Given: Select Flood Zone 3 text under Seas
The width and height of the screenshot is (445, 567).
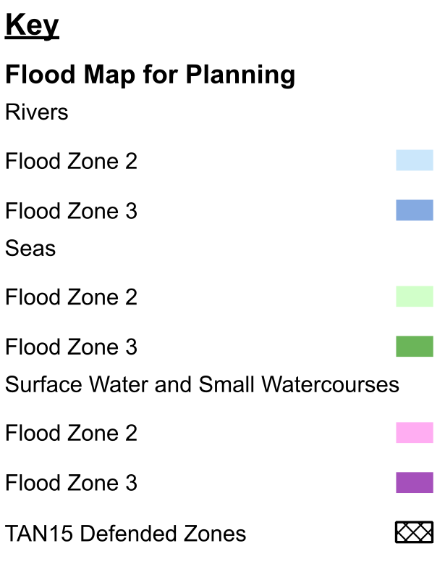Looking at the screenshot, I should (x=71, y=347).
